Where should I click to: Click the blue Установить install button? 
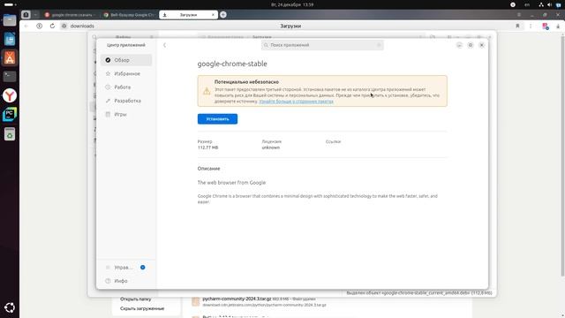(x=217, y=119)
